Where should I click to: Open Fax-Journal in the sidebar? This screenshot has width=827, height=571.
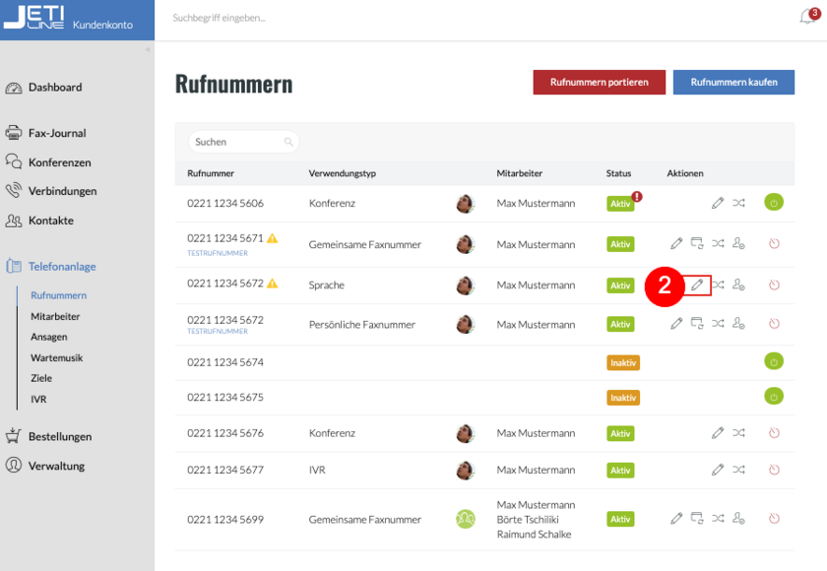pos(56,133)
